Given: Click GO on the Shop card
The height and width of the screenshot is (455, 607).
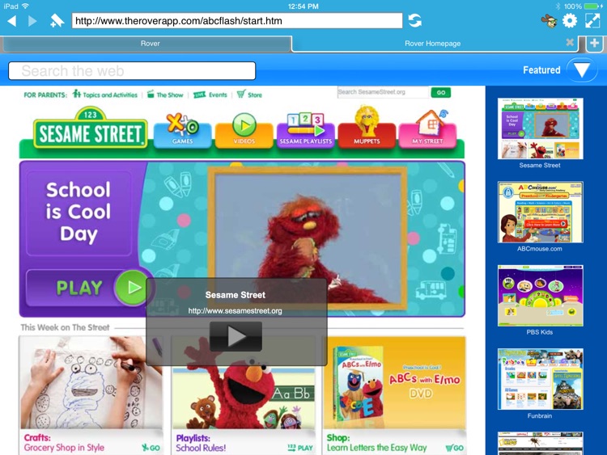Looking at the screenshot, I should 455,448.
